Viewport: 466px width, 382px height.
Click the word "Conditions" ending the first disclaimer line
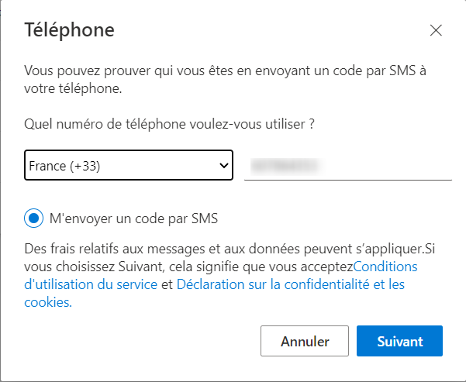pyautogui.click(x=385, y=267)
